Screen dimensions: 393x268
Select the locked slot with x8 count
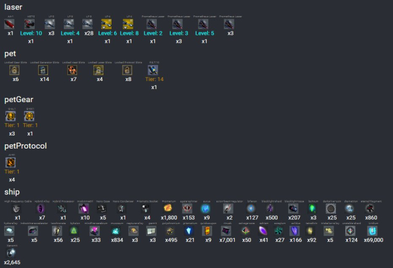click(128, 71)
